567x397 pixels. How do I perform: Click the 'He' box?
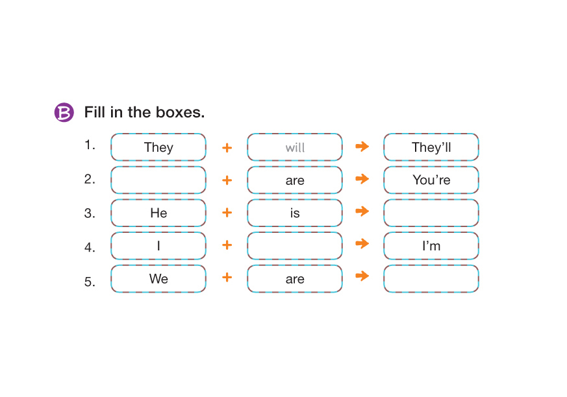pos(158,213)
